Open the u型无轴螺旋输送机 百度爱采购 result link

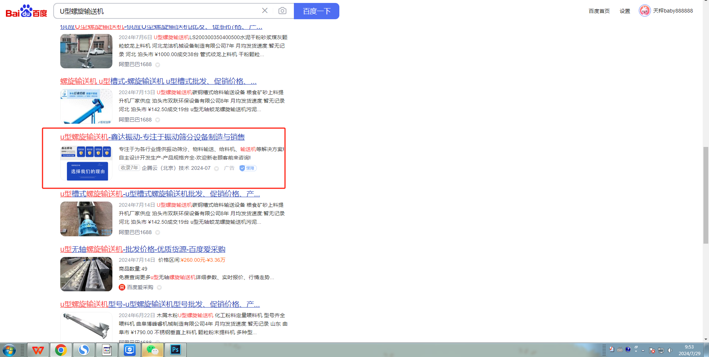click(x=143, y=249)
